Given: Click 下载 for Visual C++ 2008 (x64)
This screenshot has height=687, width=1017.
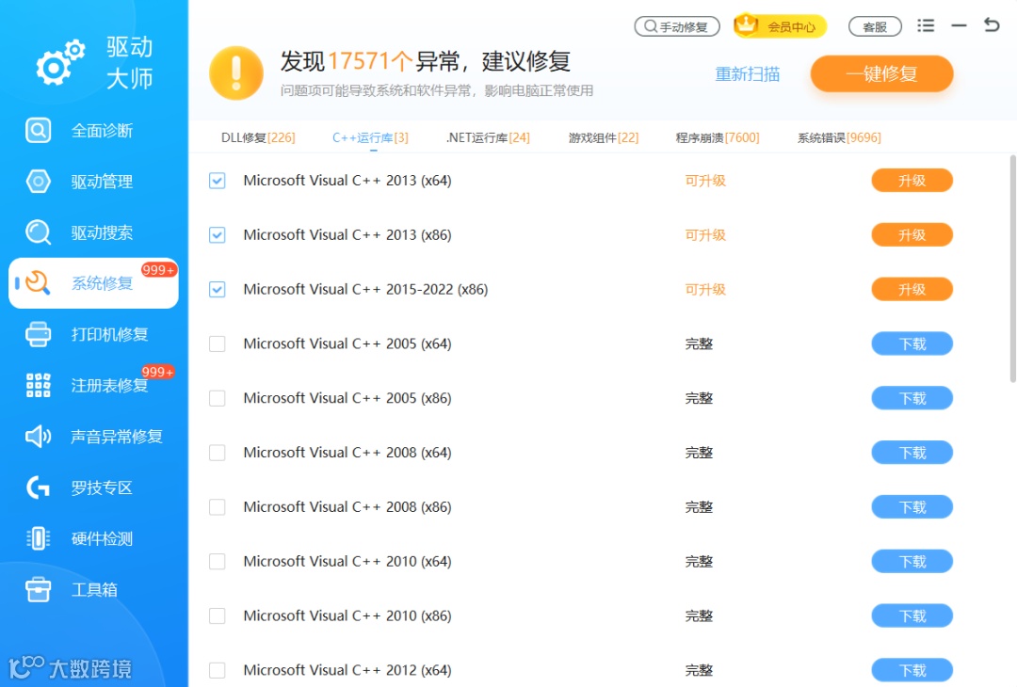Looking at the screenshot, I should pyautogui.click(x=912, y=453).
